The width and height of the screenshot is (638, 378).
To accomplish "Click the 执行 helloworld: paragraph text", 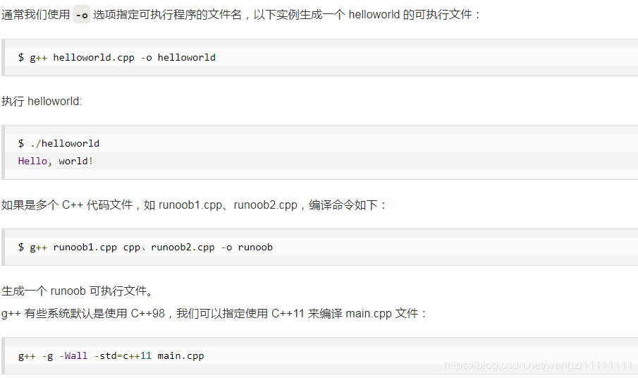I will [42, 101].
